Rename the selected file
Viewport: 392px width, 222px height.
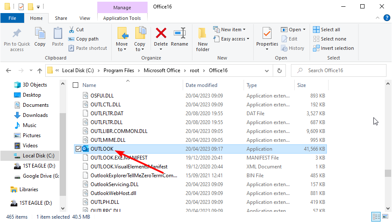(179, 37)
